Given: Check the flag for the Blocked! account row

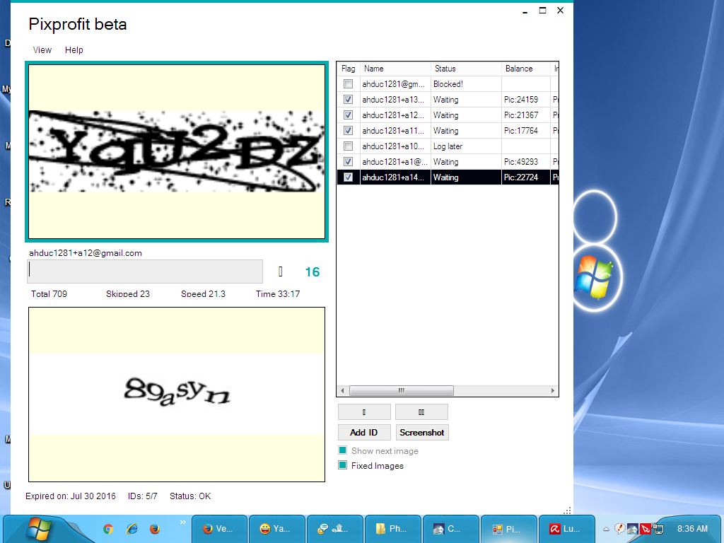Looking at the screenshot, I should pos(348,84).
